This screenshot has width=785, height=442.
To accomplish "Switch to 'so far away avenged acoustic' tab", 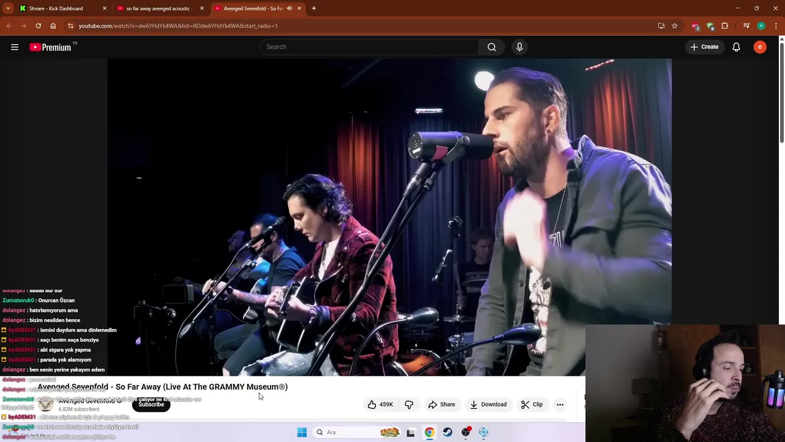I will [x=158, y=9].
